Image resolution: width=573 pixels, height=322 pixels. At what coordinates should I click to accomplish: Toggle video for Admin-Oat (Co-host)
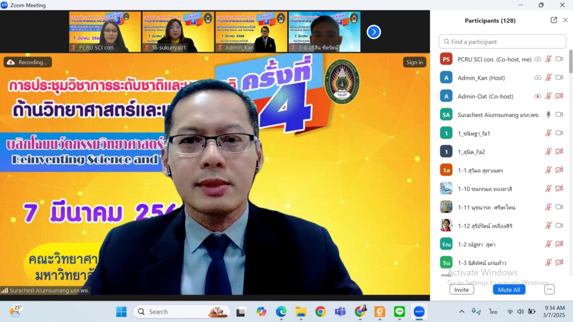point(559,96)
